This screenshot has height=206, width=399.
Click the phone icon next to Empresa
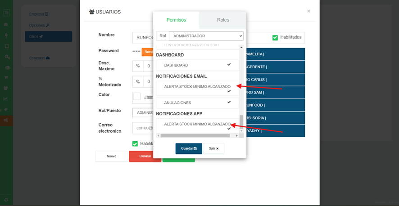pos(46,14)
